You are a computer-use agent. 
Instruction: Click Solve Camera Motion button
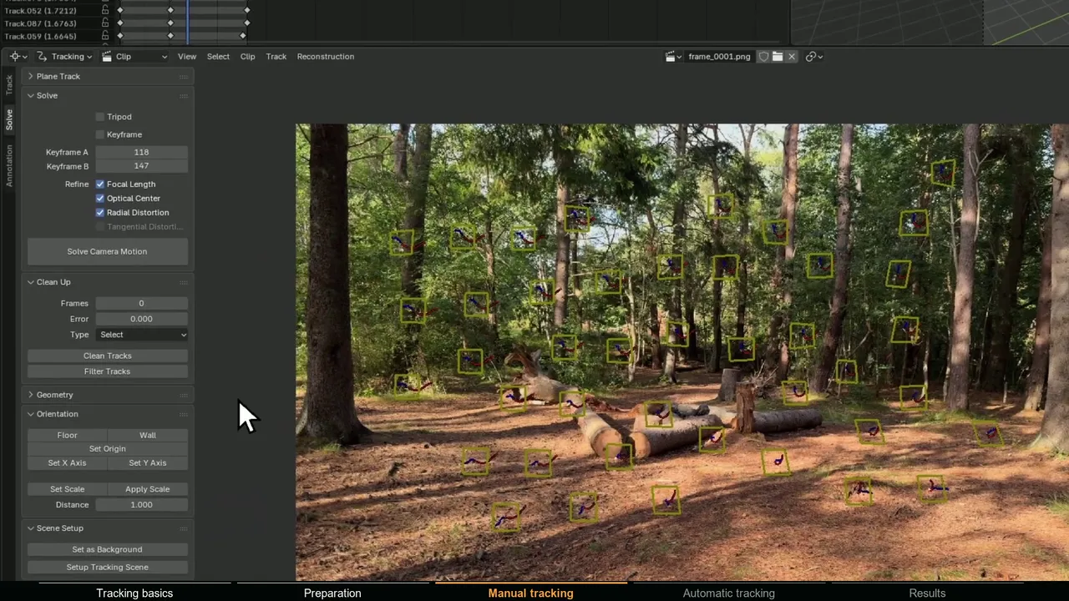(107, 251)
